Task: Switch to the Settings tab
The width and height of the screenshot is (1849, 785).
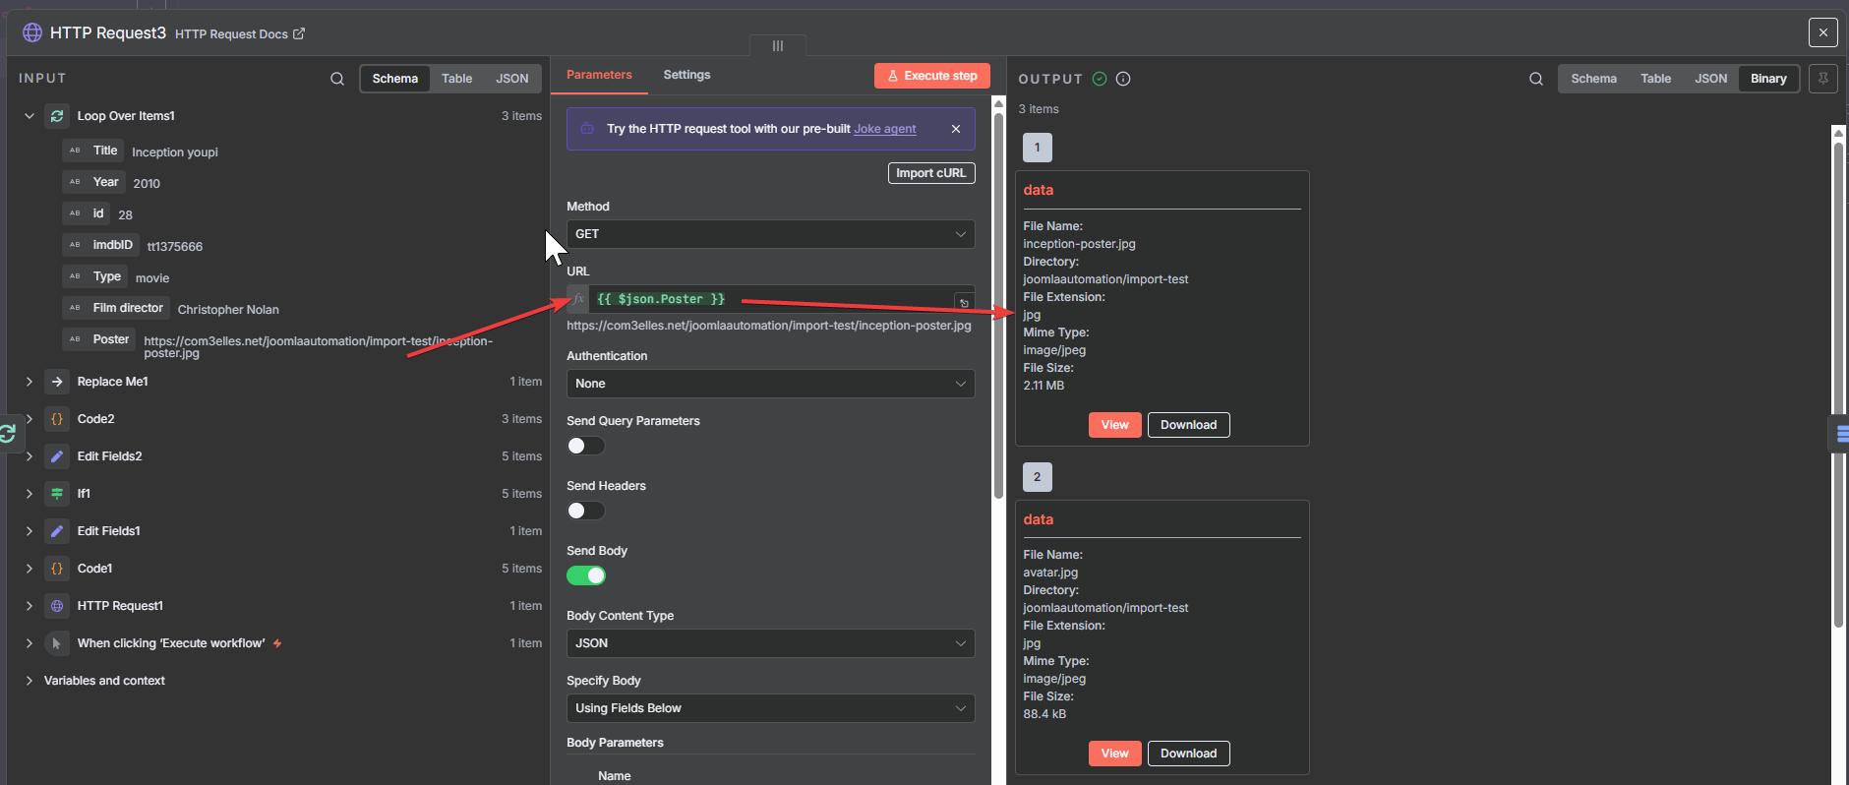Action: 686,75
